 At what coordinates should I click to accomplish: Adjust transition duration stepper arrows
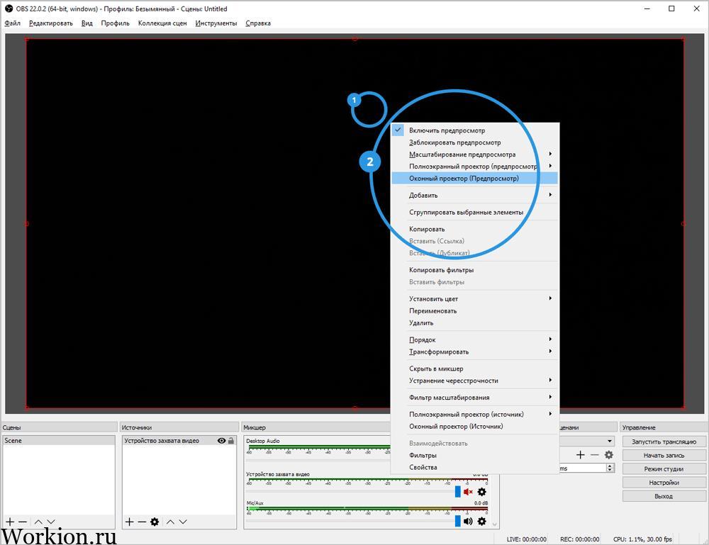pyautogui.click(x=610, y=468)
